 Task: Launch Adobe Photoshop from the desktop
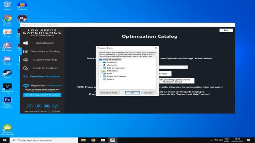tap(7, 102)
